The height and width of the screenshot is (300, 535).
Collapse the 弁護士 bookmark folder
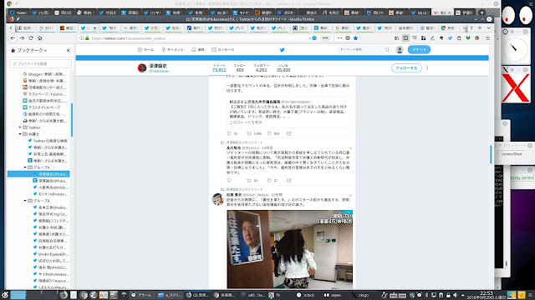click(x=20, y=134)
